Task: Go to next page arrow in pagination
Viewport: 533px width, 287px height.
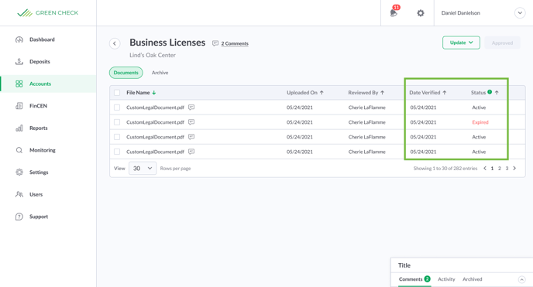Action: click(514, 169)
